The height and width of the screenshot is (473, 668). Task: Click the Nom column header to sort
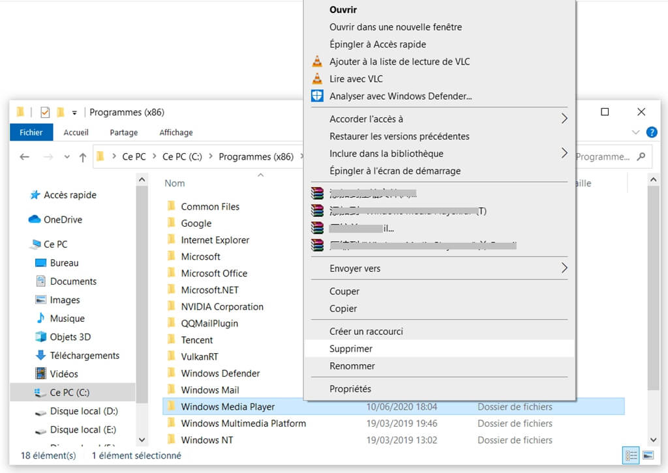(x=175, y=183)
